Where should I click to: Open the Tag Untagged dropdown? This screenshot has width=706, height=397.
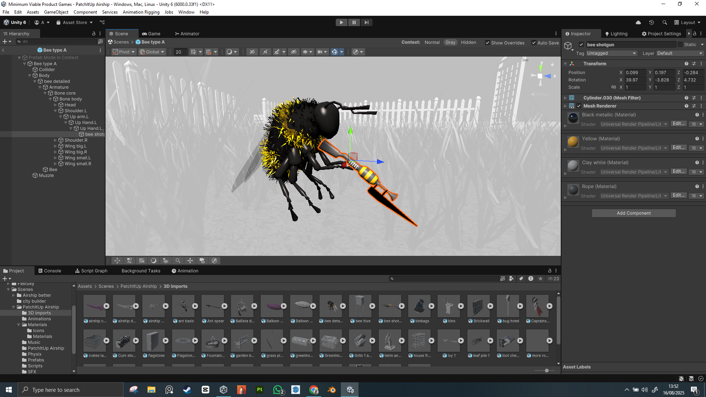(611, 53)
